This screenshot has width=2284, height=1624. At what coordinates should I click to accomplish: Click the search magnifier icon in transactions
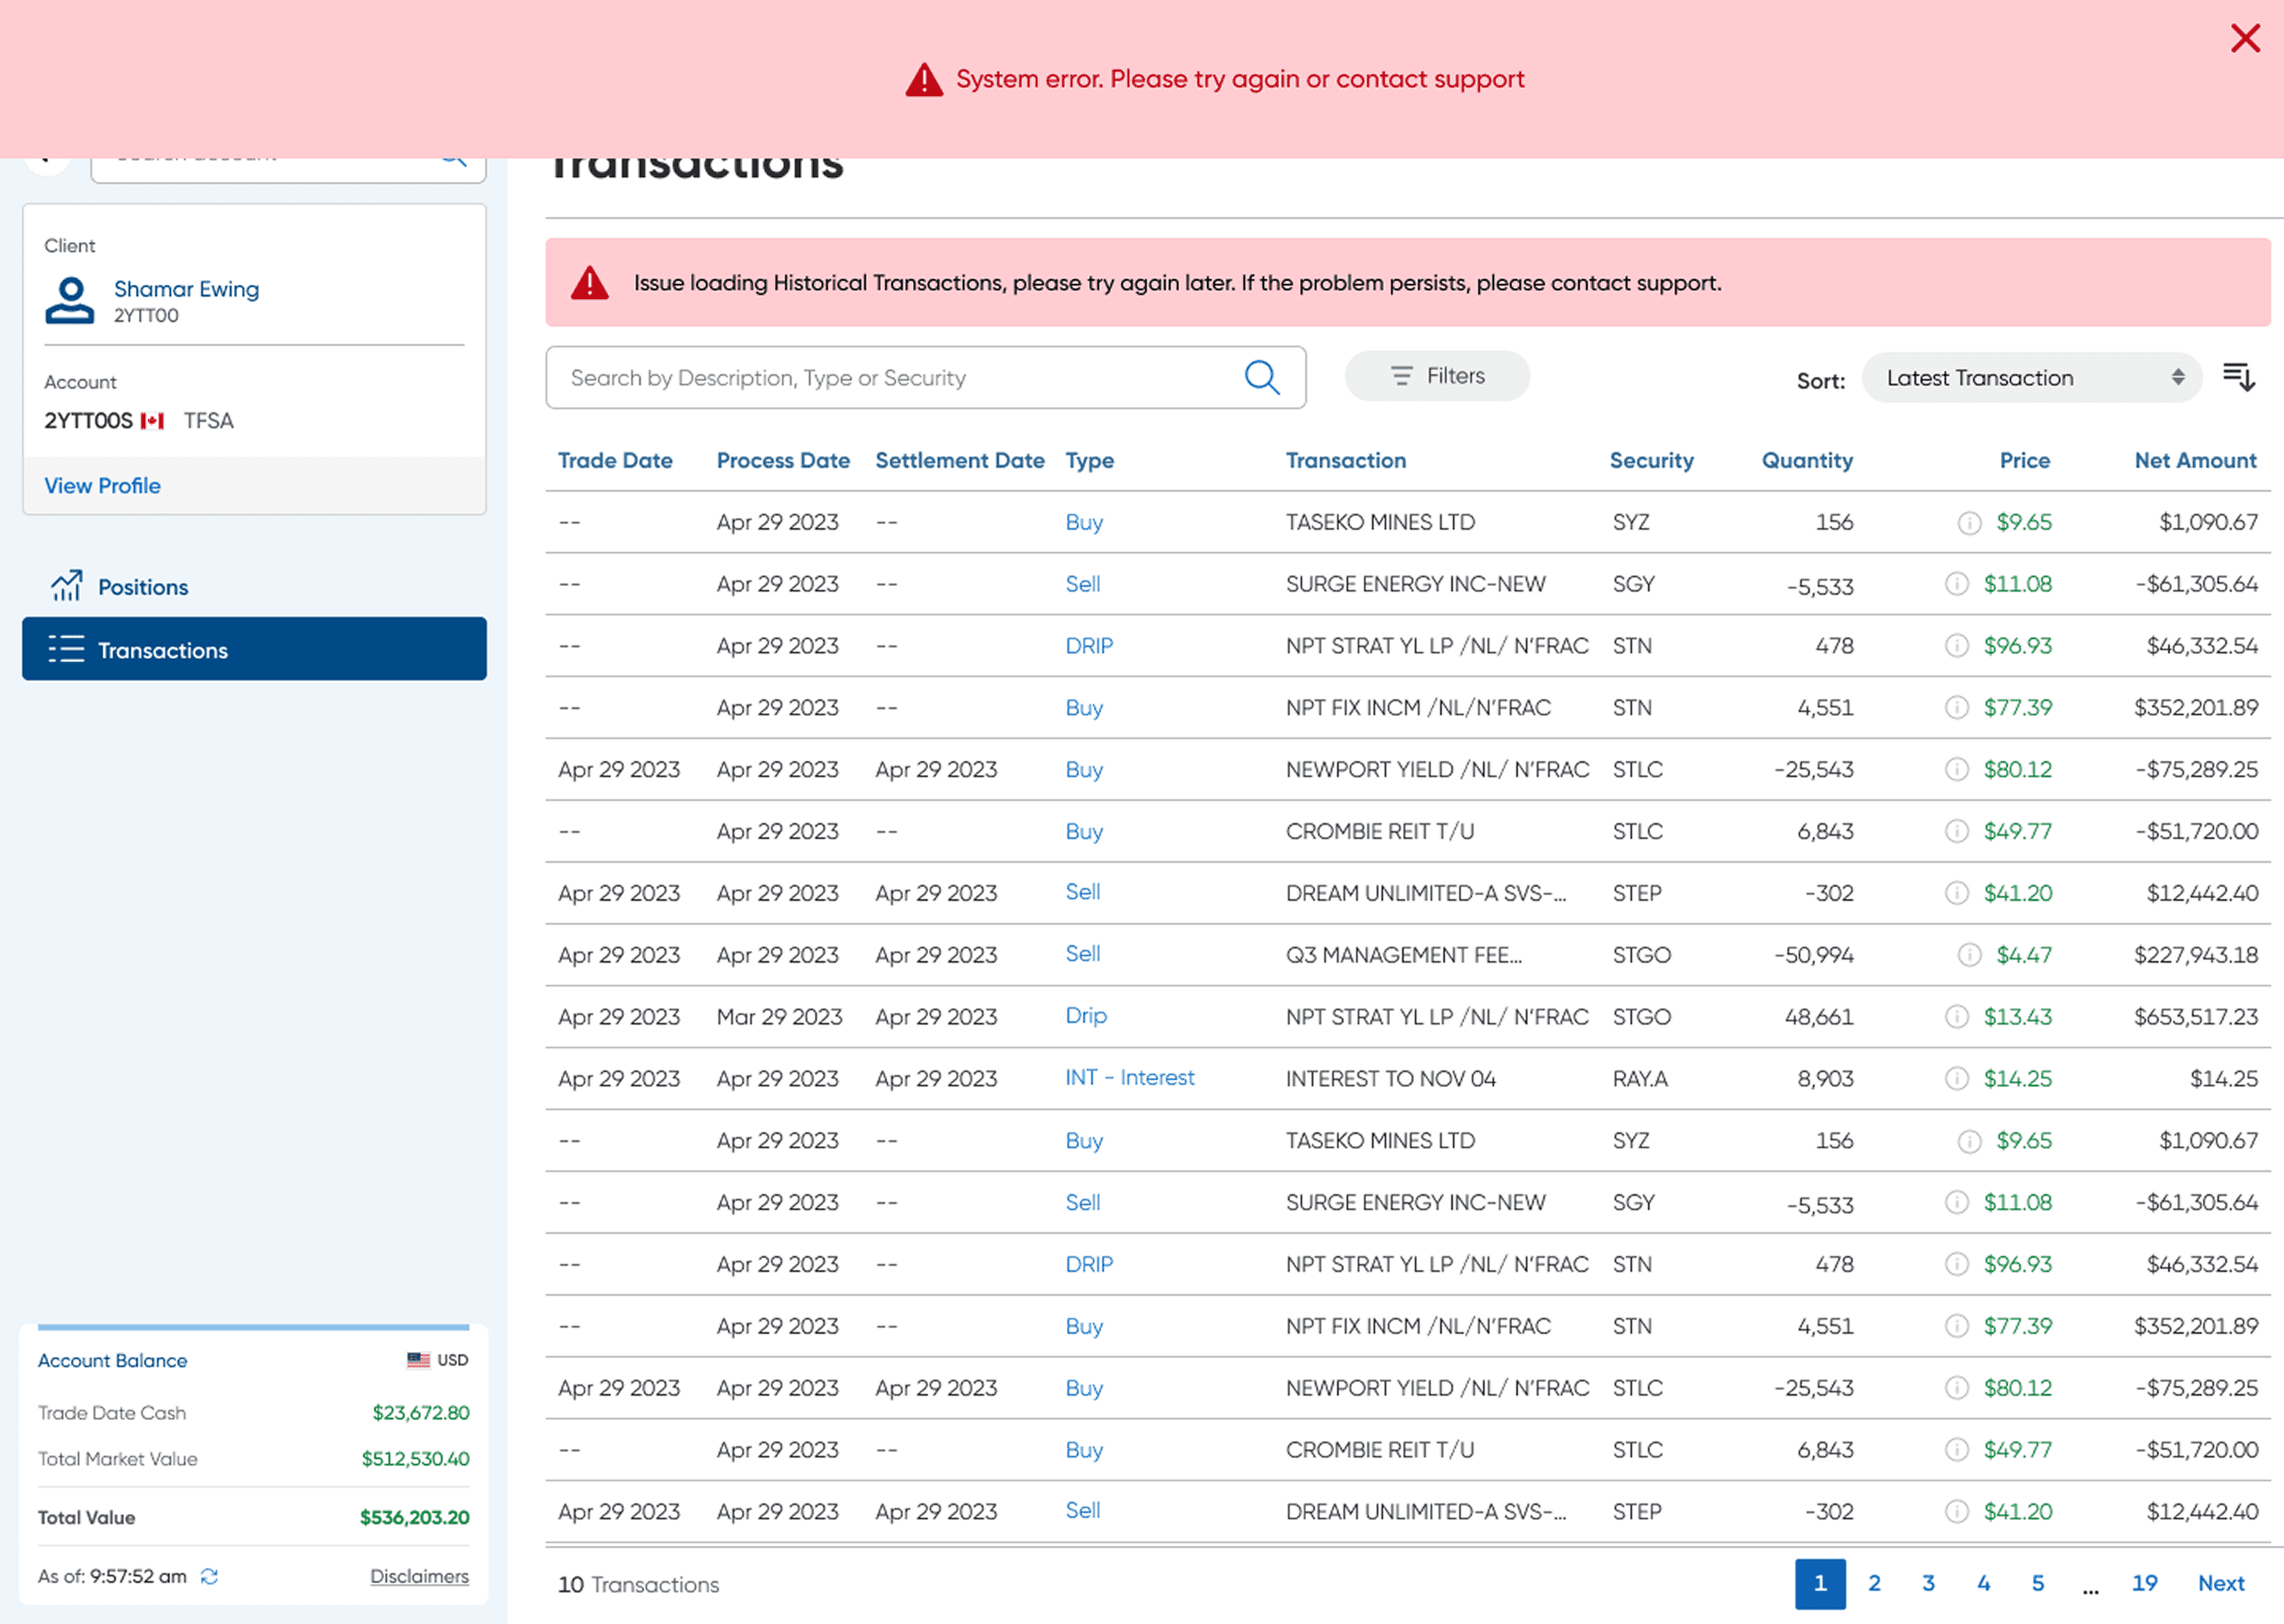click(x=1261, y=378)
